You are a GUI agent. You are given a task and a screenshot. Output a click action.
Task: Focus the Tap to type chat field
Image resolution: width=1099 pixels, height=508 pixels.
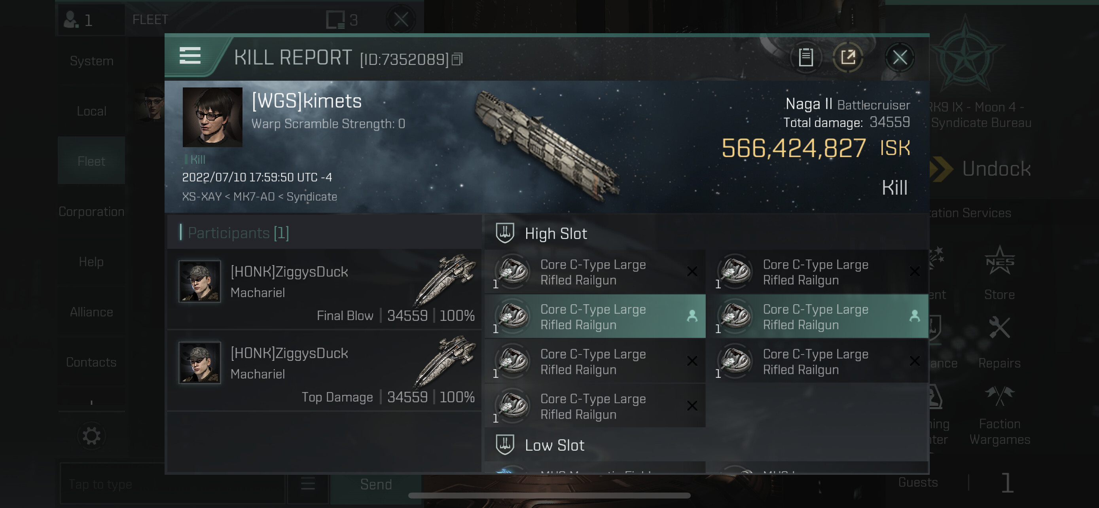tap(172, 484)
